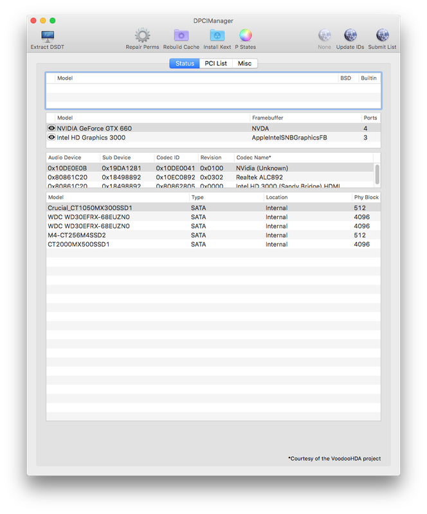Click SATA type for Crucial_CT1050MX300SSD1
Image resolution: width=427 pixels, height=514 pixels.
click(198, 208)
